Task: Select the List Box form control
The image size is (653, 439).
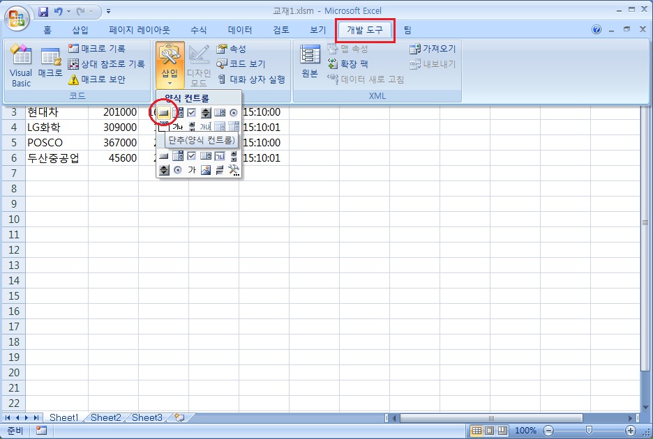Action: (x=219, y=112)
